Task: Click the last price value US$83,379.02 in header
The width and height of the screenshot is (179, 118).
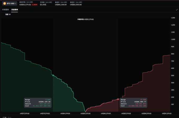Action: pyautogui.click(x=25, y=5)
